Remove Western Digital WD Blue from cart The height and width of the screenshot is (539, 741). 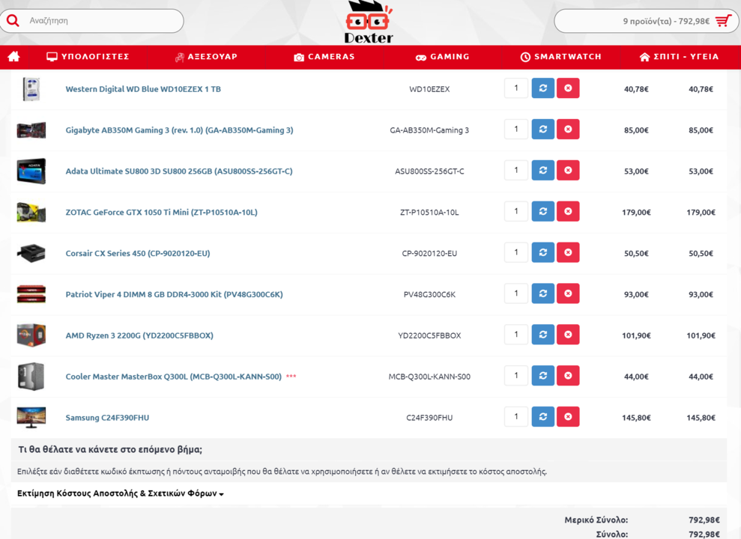coord(568,88)
